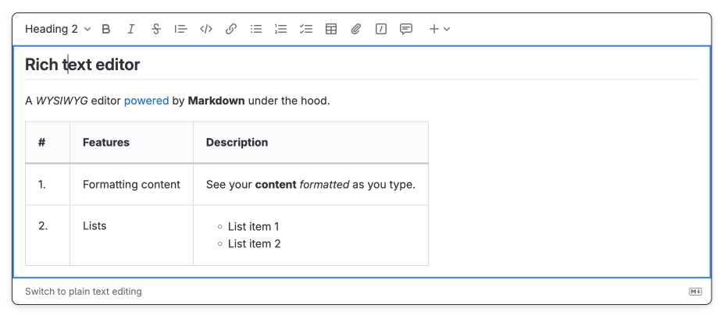Open the Heading 2 text style dropdown
The width and height of the screenshot is (724, 315).
tap(58, 30)
